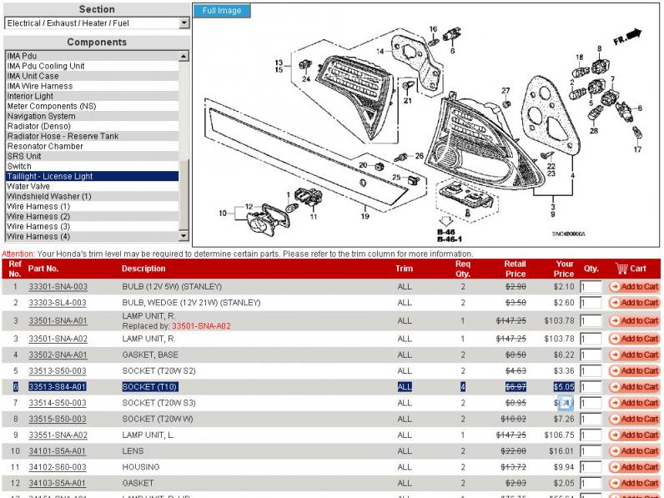
Task: Click Description column header
Action: tap(143, 269)
